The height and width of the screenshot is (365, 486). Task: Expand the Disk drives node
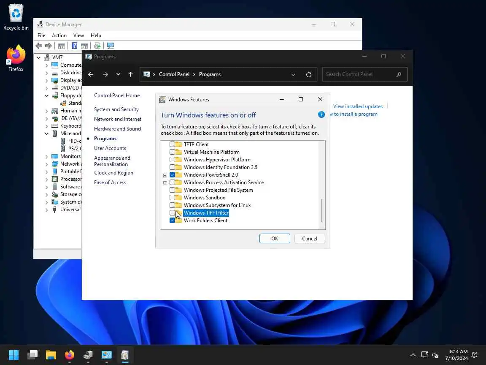pyautogui.click(x=47, y=73)
